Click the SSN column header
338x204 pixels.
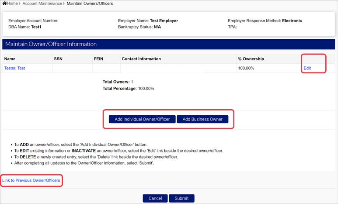point(58,59)
